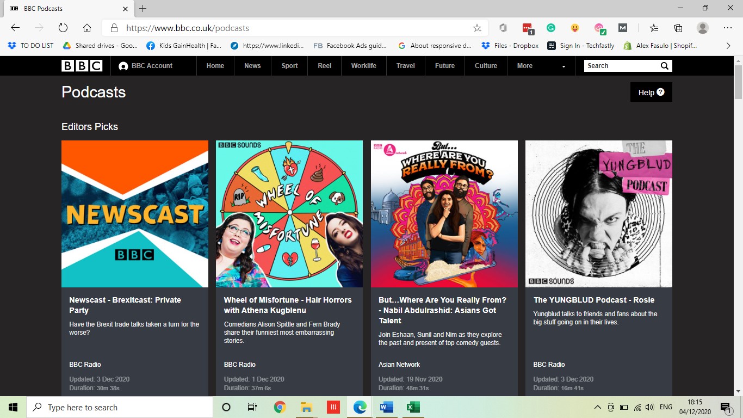Open TO DO LIST bookmark
The height and width of the screenshot is (418, 743).
coord(30,46)
